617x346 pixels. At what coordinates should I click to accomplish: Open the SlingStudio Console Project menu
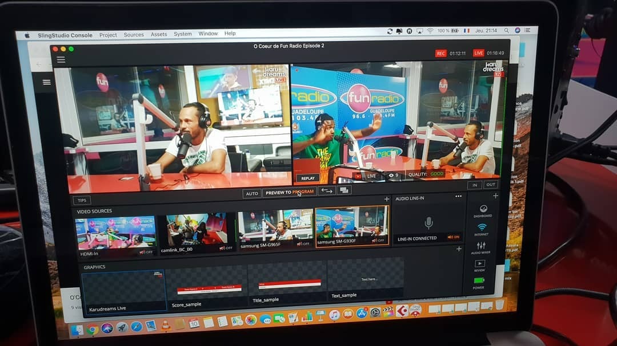[108, 34]
